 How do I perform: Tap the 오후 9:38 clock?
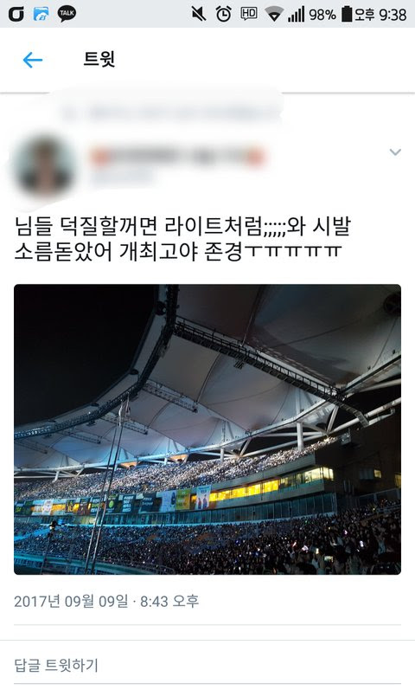pyautogui.click(x=380, y=15)
